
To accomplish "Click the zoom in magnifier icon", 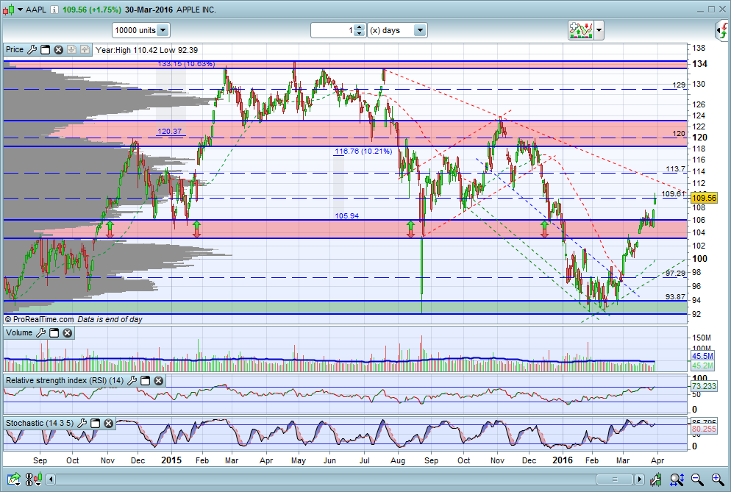I will tap(718, 479).
